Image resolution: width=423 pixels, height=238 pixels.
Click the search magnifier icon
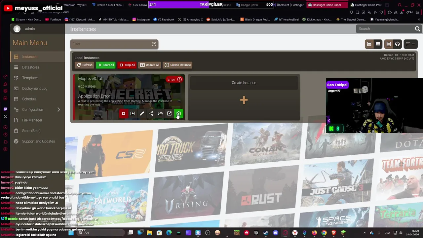click(418, 29)
